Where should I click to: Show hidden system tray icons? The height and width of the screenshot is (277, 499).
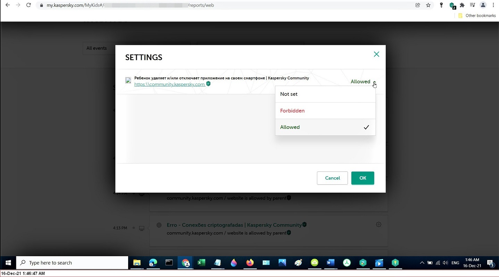pyautogui.click(x=422, y=263)
